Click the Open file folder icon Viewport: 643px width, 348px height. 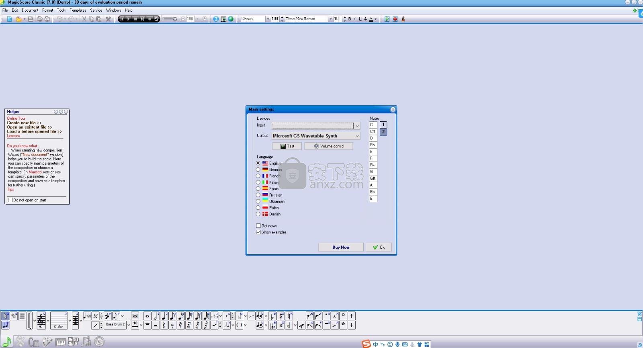click(18, 19)
